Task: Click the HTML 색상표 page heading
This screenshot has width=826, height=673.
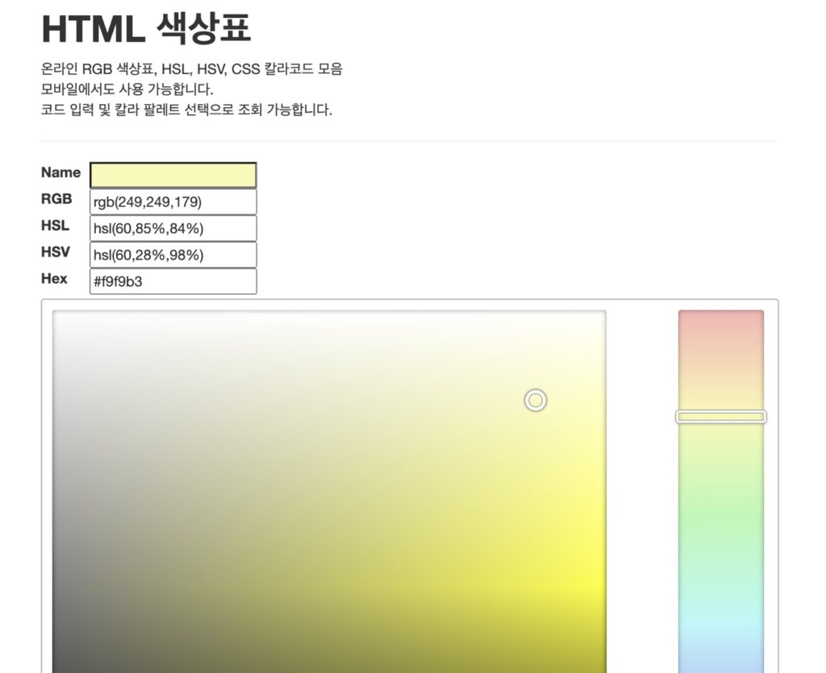Action: point(146,29)
